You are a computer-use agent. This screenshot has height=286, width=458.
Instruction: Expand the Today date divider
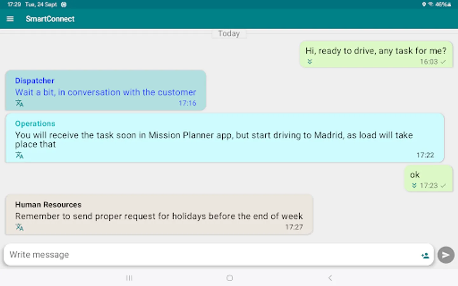(229, 33)
